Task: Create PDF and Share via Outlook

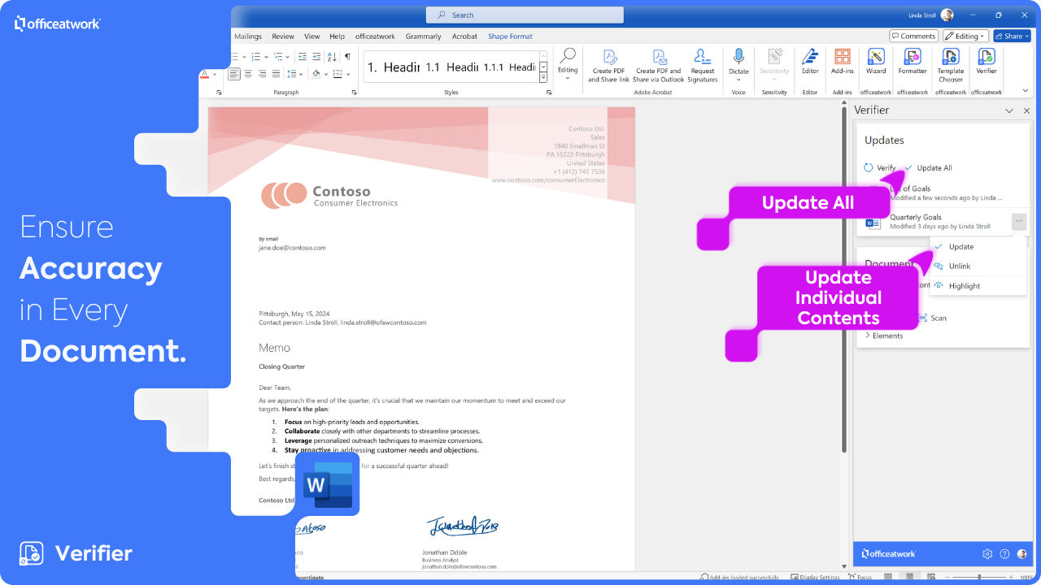Action: (660, 65)
